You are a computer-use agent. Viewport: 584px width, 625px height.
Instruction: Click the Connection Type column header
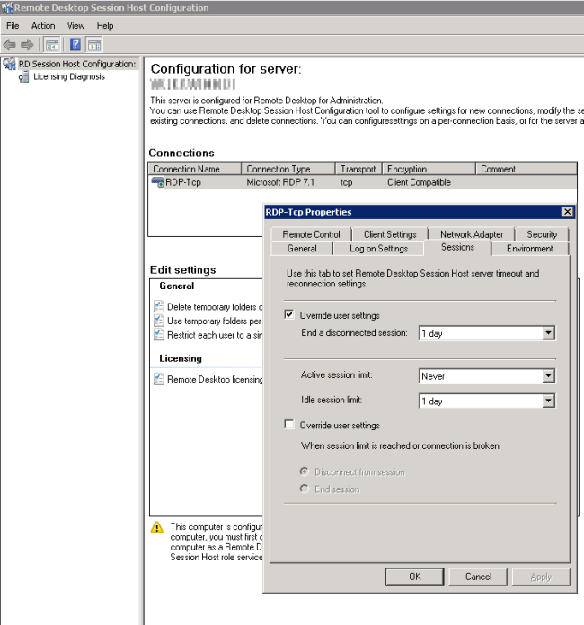pos(288,169)
